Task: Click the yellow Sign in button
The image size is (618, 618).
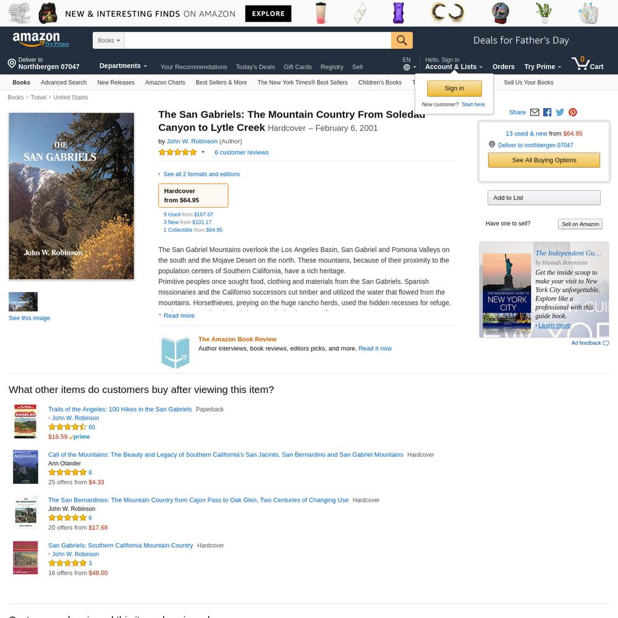Action: (454, 88)
